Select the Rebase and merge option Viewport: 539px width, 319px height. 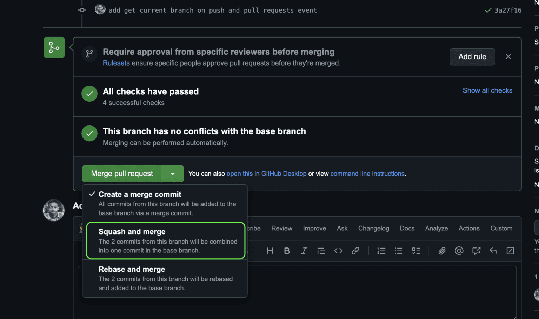point(165,278)
